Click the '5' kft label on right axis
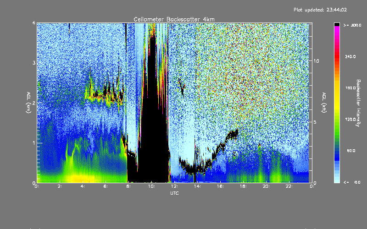Viewport: 367px width, 229px height. pyautogui.click(x=315, y=122)
